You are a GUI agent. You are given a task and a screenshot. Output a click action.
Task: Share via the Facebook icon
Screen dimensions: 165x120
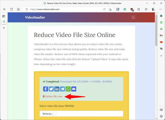tap(46, 89)
